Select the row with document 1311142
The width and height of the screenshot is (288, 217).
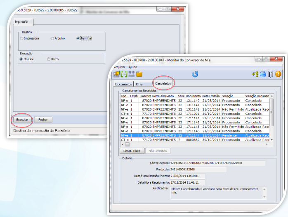tap(195, 109)
